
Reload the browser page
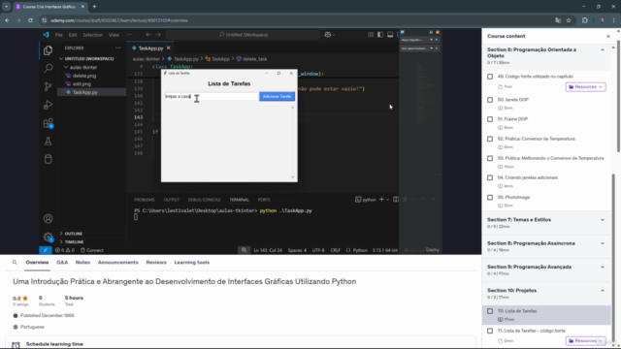click(30, 20)
